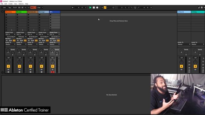This screenshot has height=115, width=205.
Task: Click the Session Record circle icon
Action: click(x=113, y=8)
